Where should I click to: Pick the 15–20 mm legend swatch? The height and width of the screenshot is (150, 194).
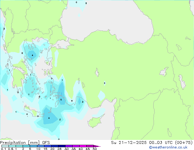coord(48,146)
